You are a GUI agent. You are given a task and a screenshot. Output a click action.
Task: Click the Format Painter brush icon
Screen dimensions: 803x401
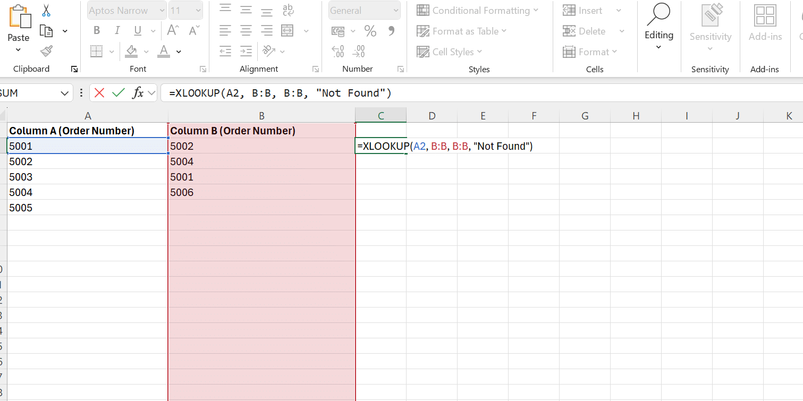point(46,51)
